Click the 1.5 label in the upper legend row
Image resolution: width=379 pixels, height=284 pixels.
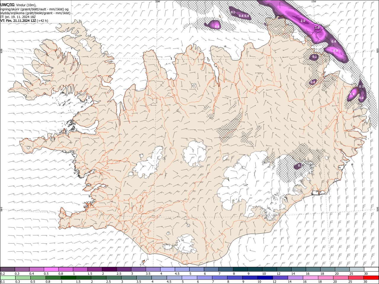(89, 274)
